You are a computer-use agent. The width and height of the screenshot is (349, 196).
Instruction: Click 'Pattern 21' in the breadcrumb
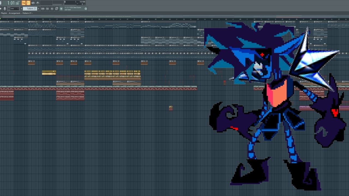point(27,13)
